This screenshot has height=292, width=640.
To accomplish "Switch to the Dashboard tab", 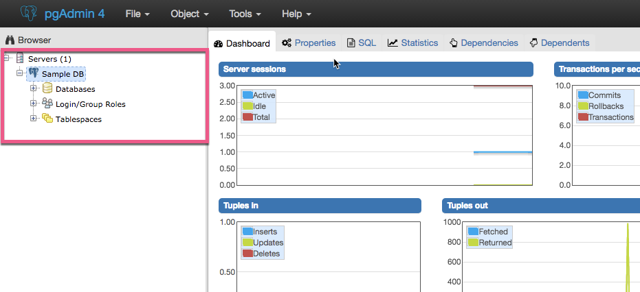I will click(x=242, y=43).
